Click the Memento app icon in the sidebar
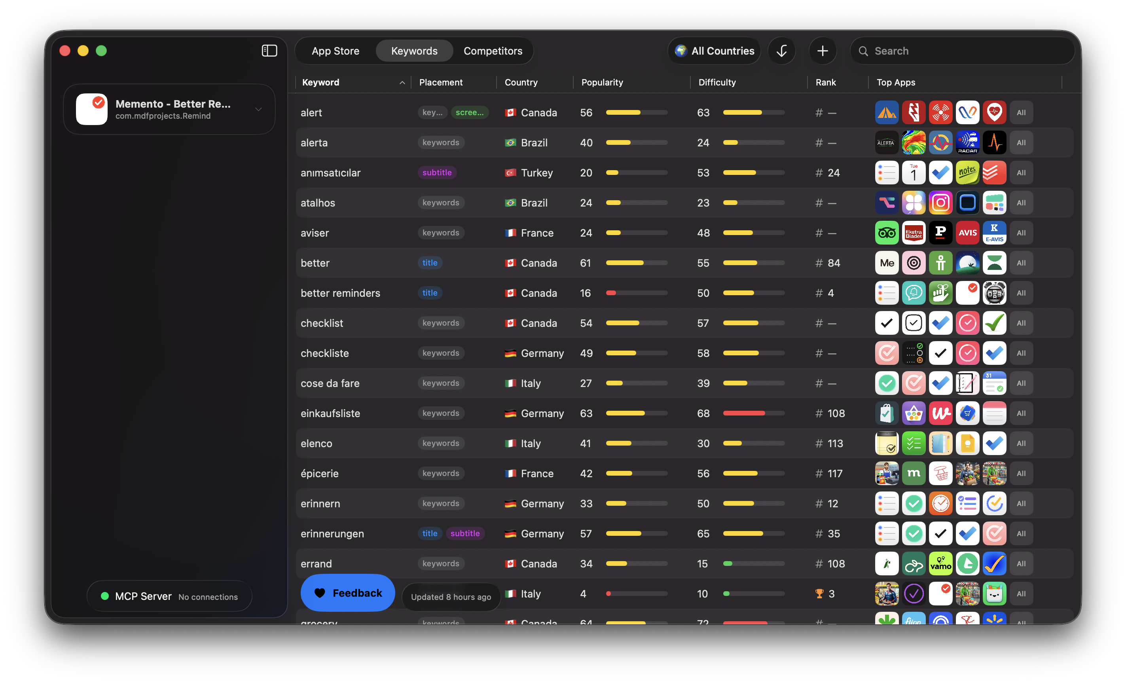 pos(92,109)
